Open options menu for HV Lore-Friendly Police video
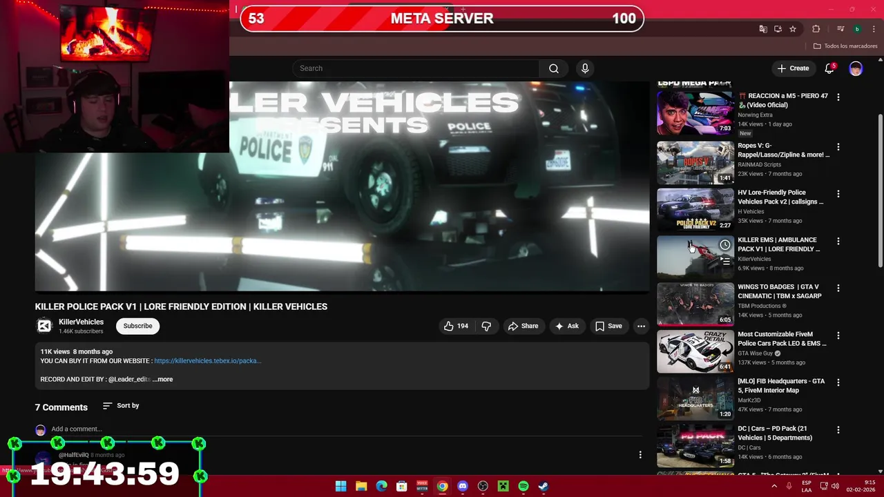Viewport: 884px width, 497px height. point(838,194)
